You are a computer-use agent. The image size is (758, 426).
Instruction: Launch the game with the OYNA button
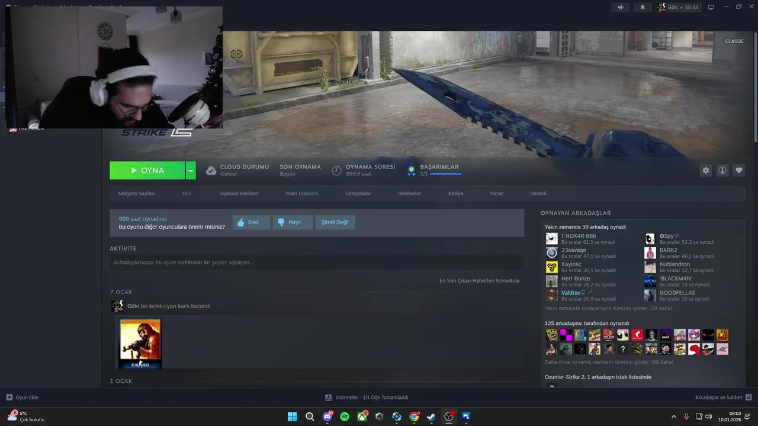click(x=147, y=170)
